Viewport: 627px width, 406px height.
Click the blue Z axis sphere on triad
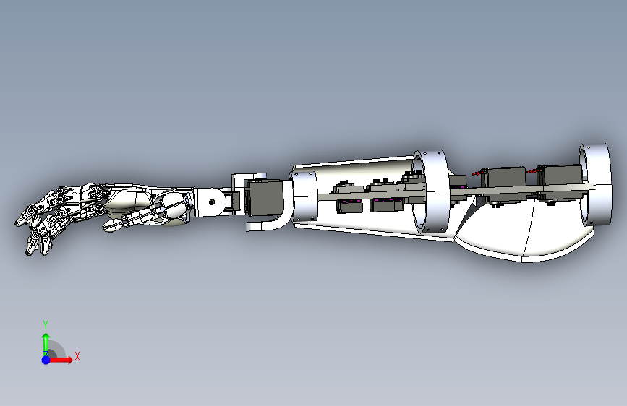coord(46,360)
